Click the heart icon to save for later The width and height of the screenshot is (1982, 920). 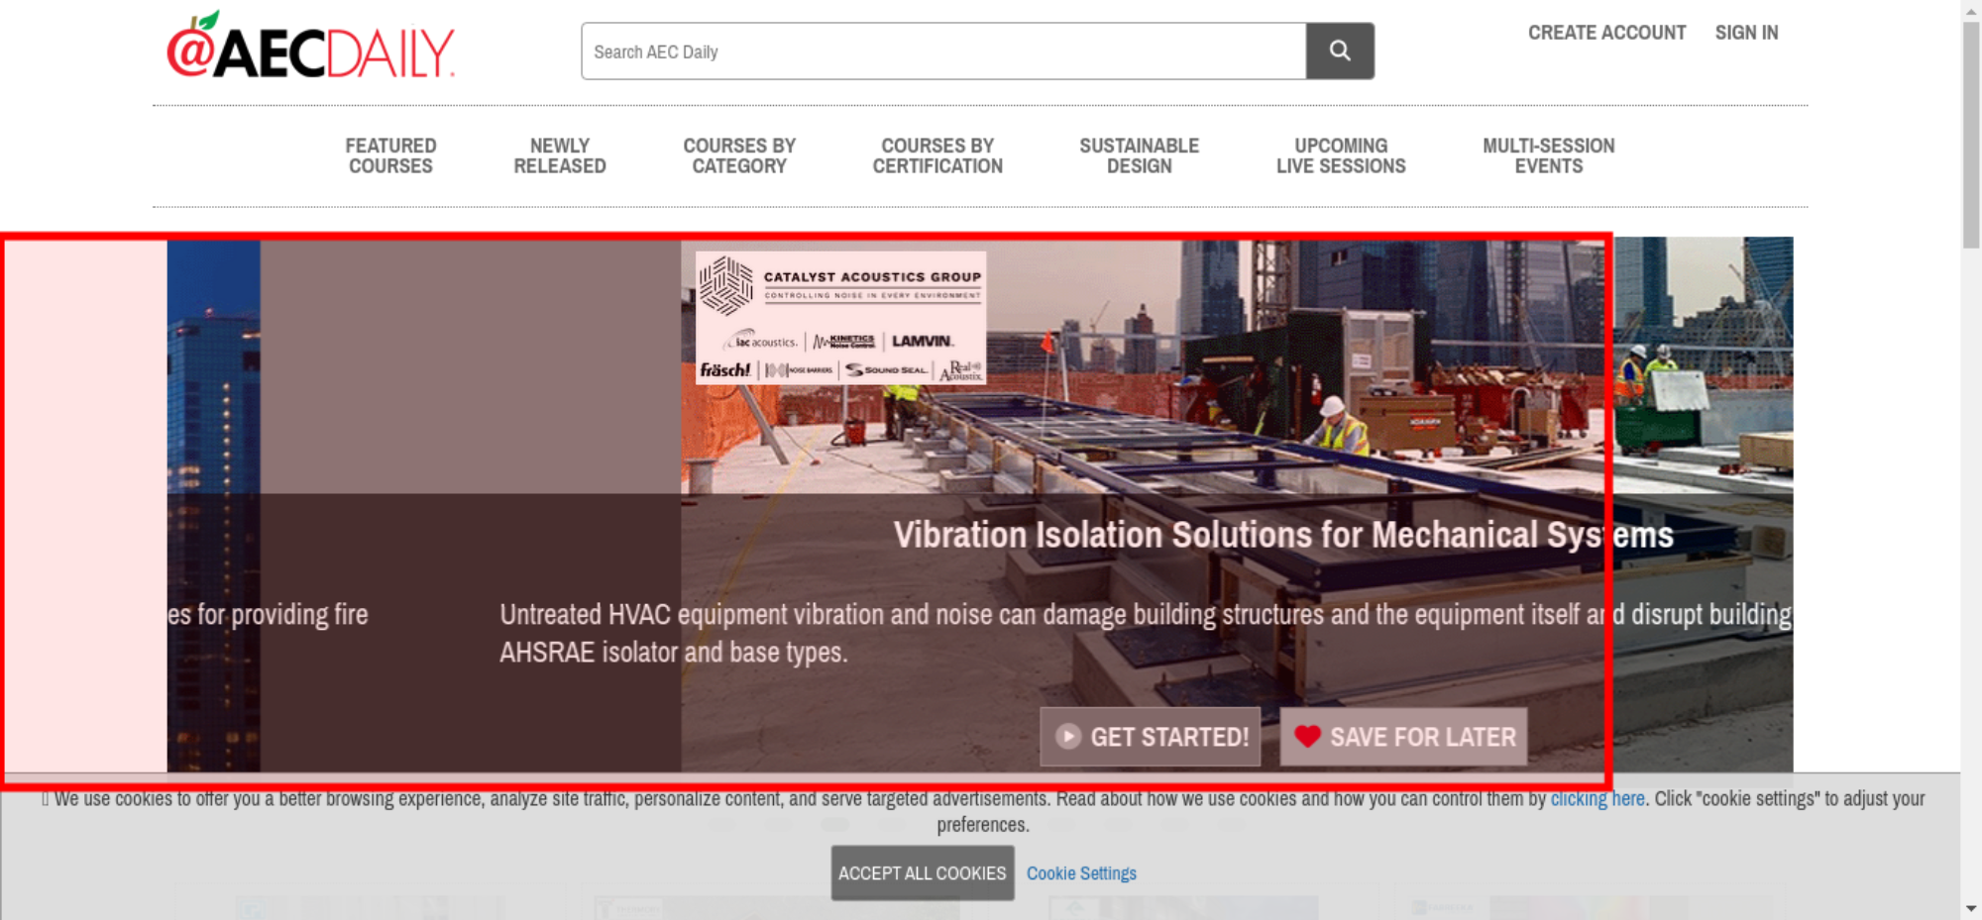coord(1307,737)
